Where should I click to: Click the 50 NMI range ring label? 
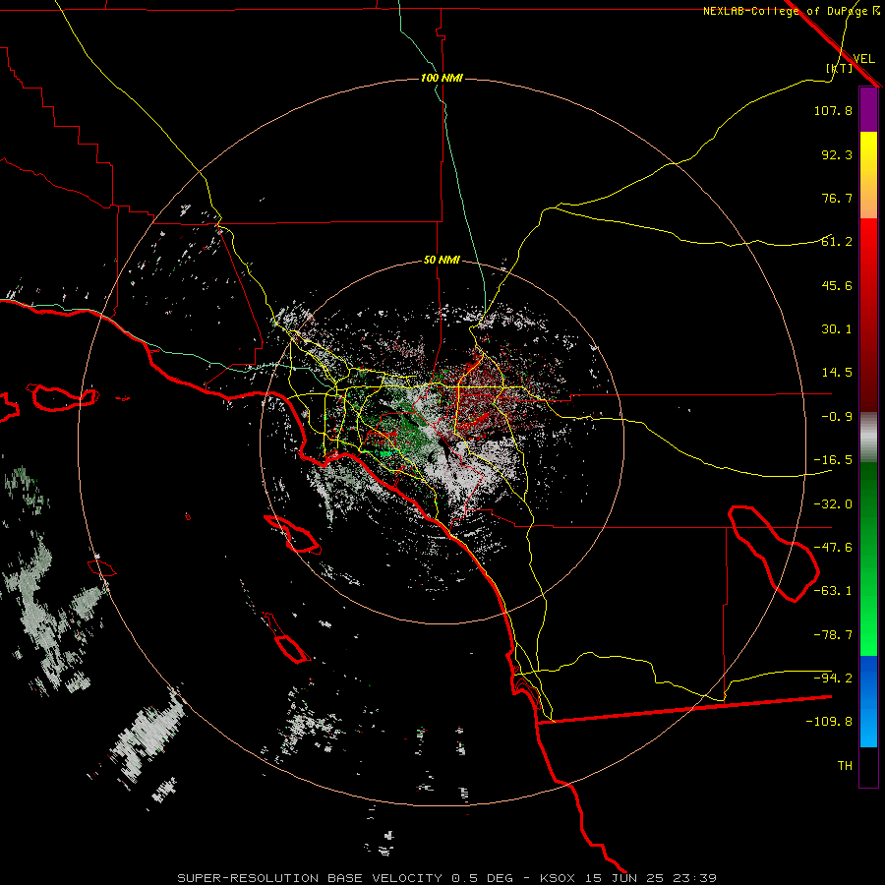point(442,261)
